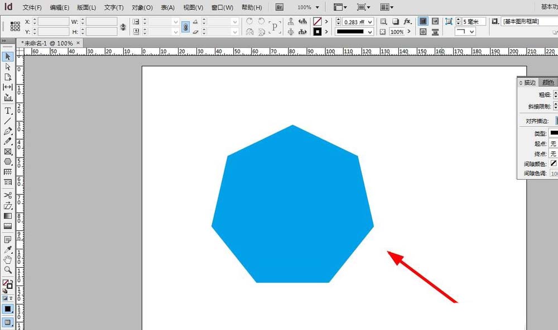Image resolution: width=558 pixels, height=330 pixels.
Task: Open the fx effects button
Action: pos(407,21)
